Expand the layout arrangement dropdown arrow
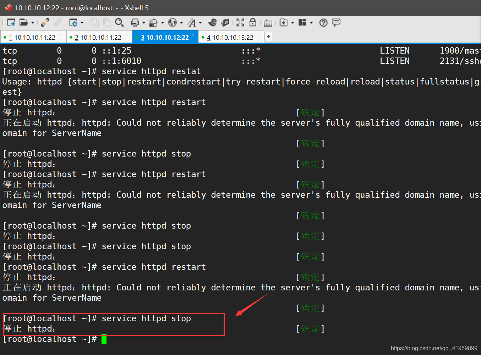The width and height of the screenshot is (481, 355). 311,23
